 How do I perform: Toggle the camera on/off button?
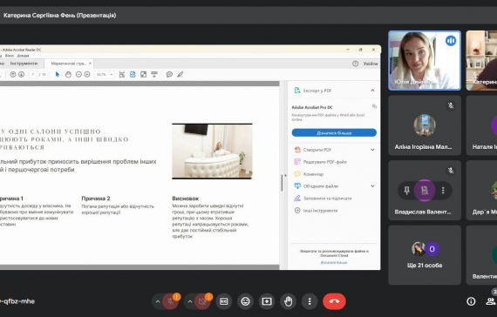(x=202, y=301)
